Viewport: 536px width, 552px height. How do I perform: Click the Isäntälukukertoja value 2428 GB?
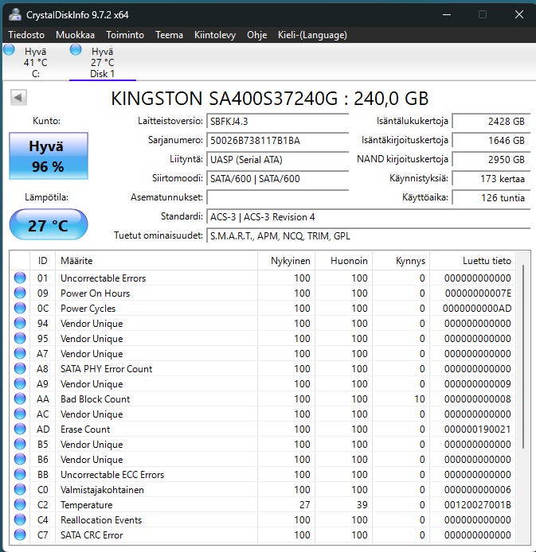[x=491, y=122]
